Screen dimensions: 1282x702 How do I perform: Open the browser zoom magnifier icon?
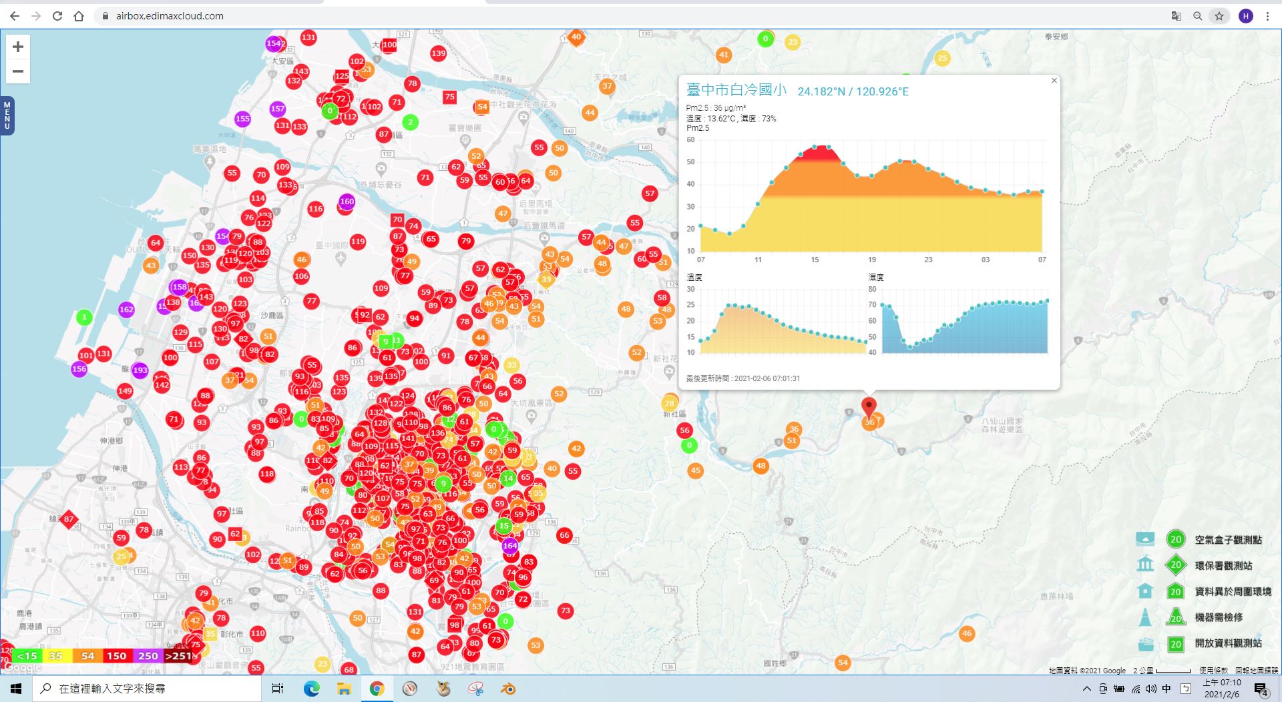coord(1198,16)
